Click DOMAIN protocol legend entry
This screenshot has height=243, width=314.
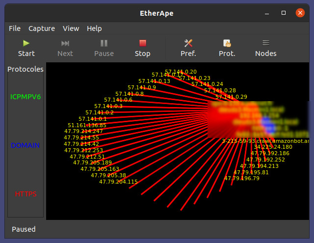point(26,145)
